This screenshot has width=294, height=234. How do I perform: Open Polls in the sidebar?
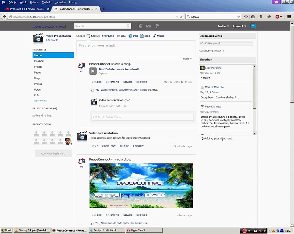point(37,95)
